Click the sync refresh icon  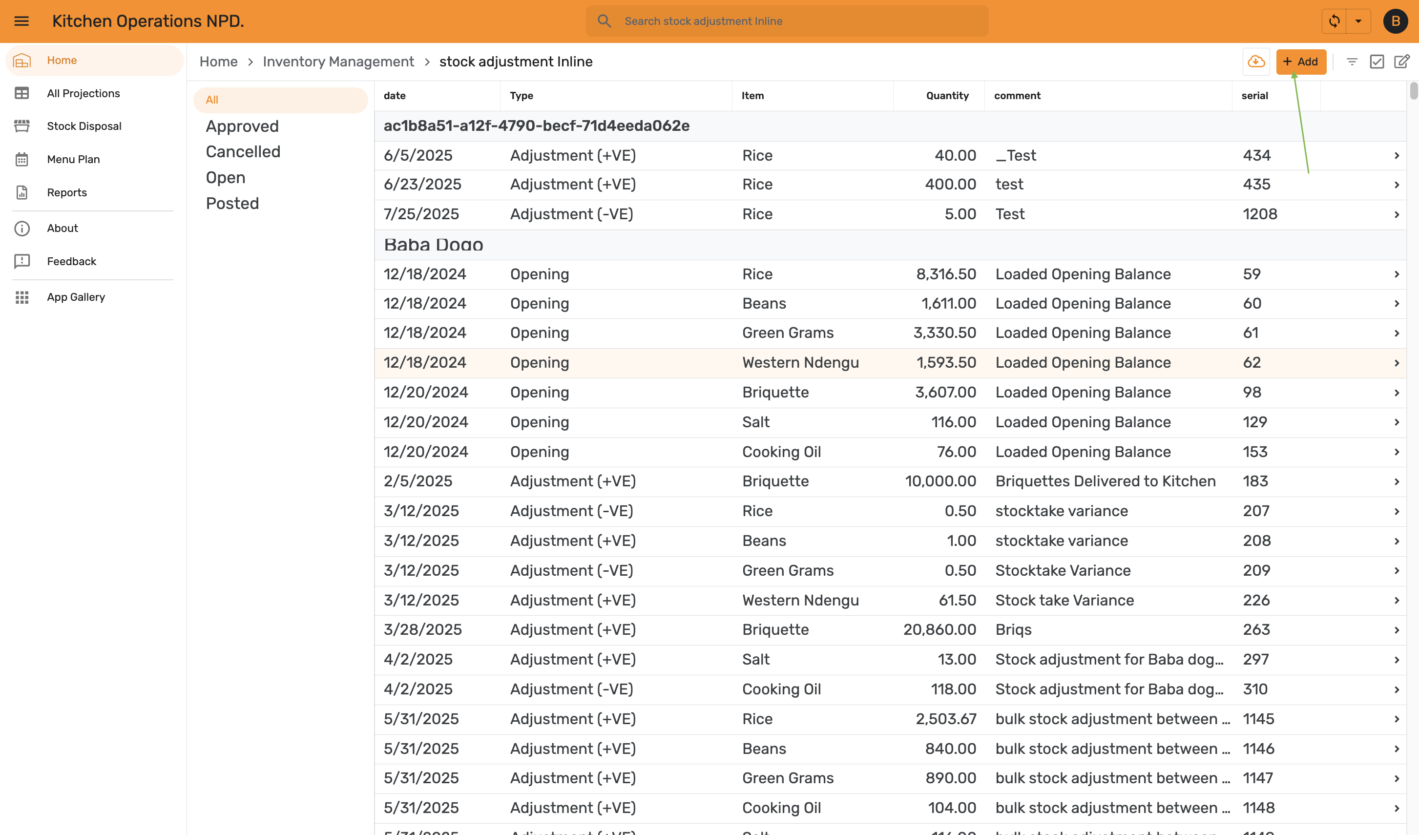click(x=1334, y=21)
